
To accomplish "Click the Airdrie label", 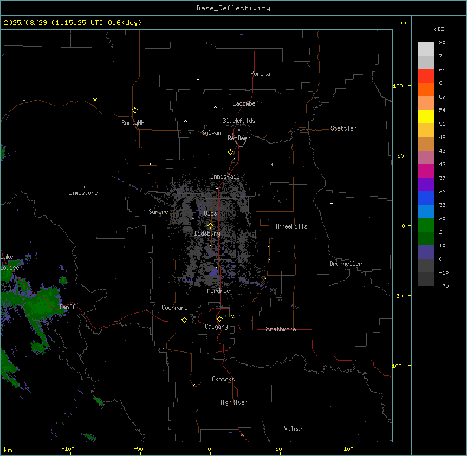I will coord(218,291).
